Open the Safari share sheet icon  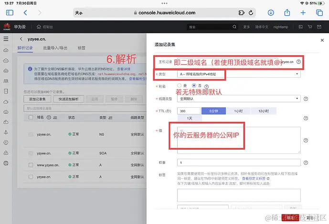[287, 12]
